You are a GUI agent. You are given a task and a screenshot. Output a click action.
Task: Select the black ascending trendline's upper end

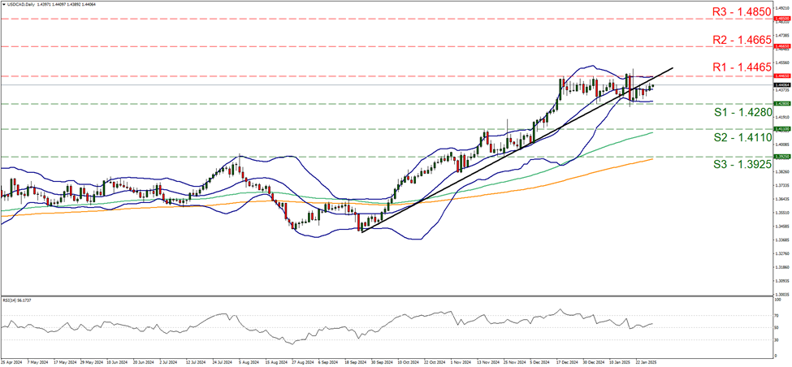tap(671, 68)
